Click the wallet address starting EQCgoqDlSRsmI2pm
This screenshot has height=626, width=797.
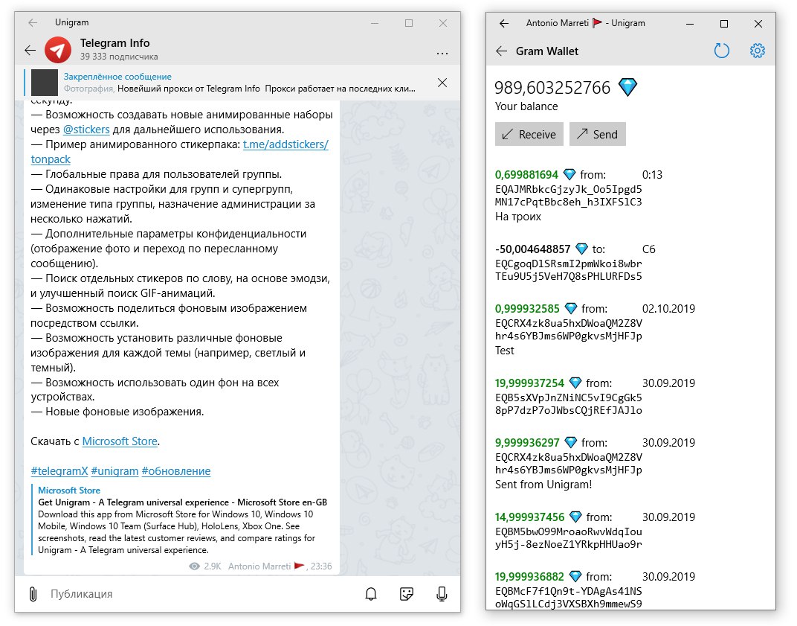pyautogui.click(x=568, y=269)
